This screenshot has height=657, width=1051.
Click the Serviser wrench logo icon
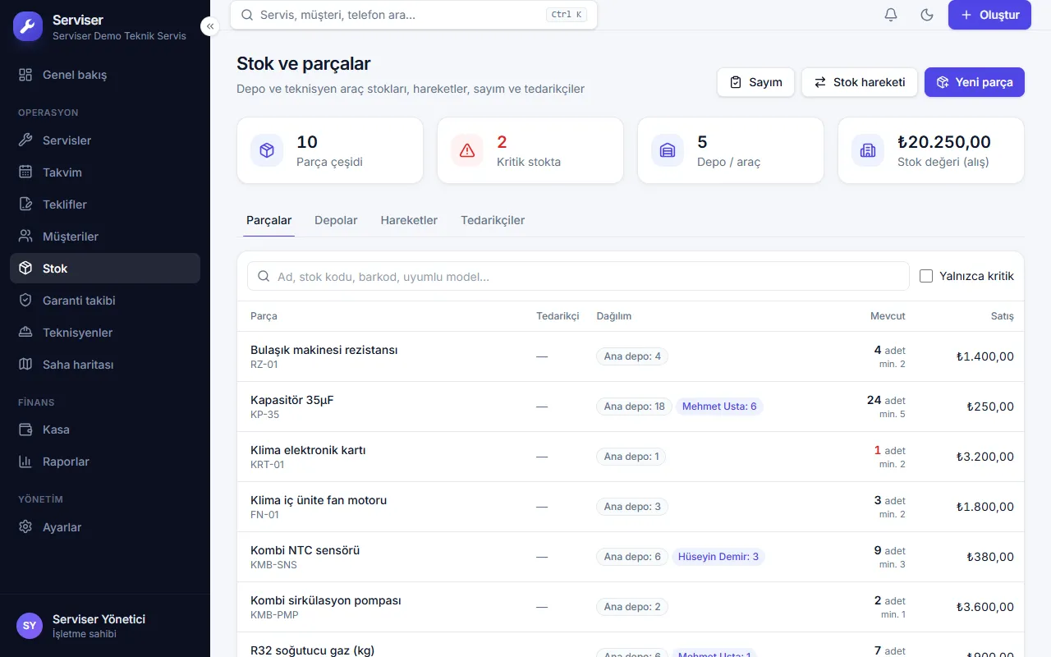[x=28, y=26]
